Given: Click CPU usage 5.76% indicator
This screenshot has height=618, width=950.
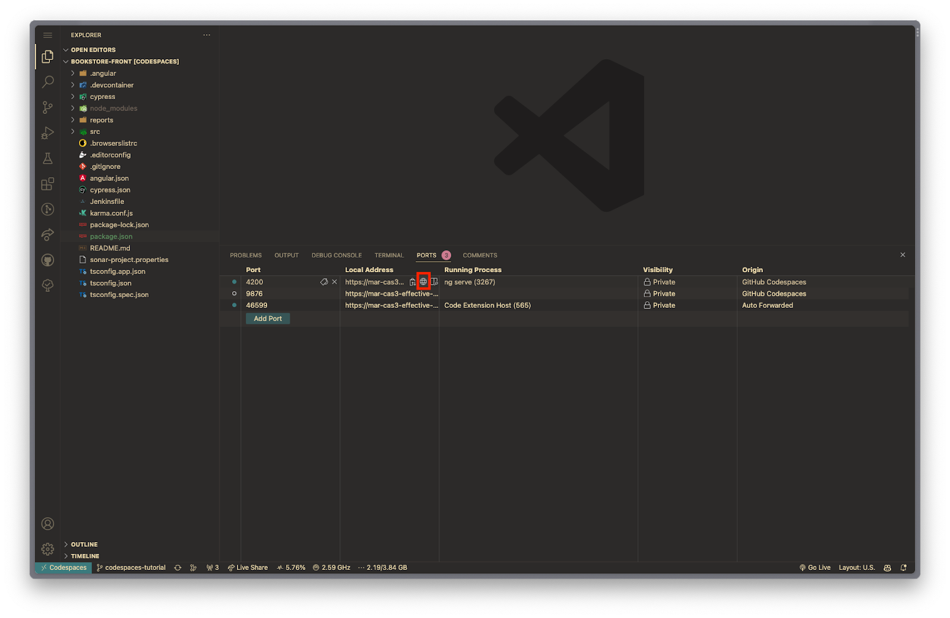Looking at the screenshot, I should pyautogui.click(x=291, y=568).
